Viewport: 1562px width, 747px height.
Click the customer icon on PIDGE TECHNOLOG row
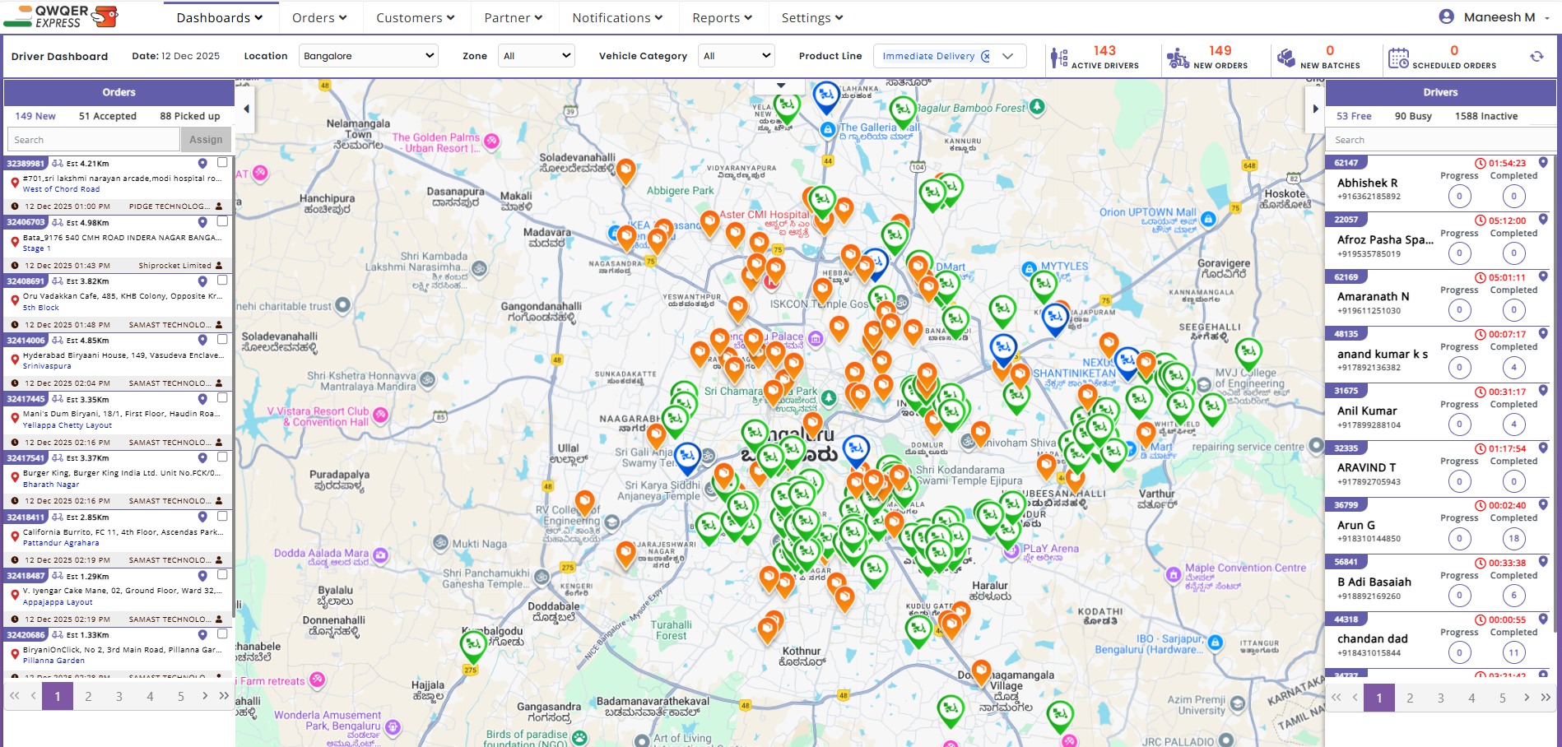(x=219, y=206)
